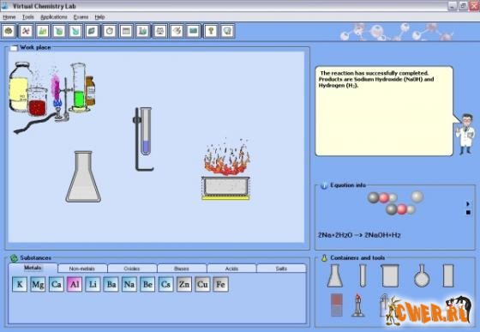Viewport: 480px width, 332px height.
Task: Click the paint palette toolbar icon
Action: click(x=177, y=31)
